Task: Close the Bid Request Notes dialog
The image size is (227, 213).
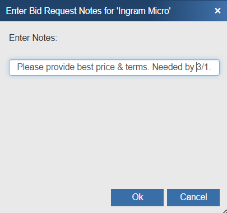Action: 217,11
